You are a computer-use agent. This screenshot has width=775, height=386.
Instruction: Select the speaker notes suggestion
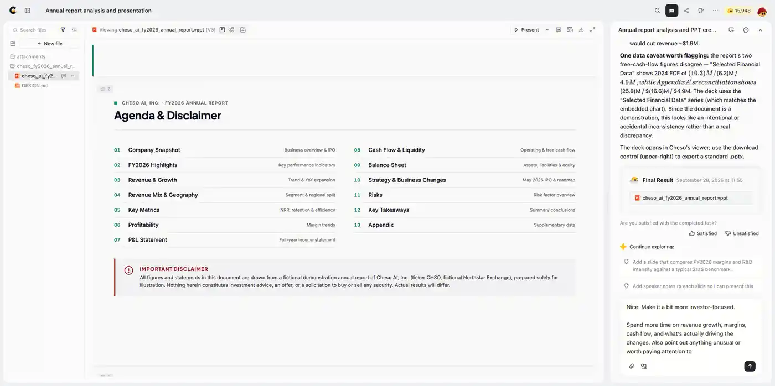(690, 286)
